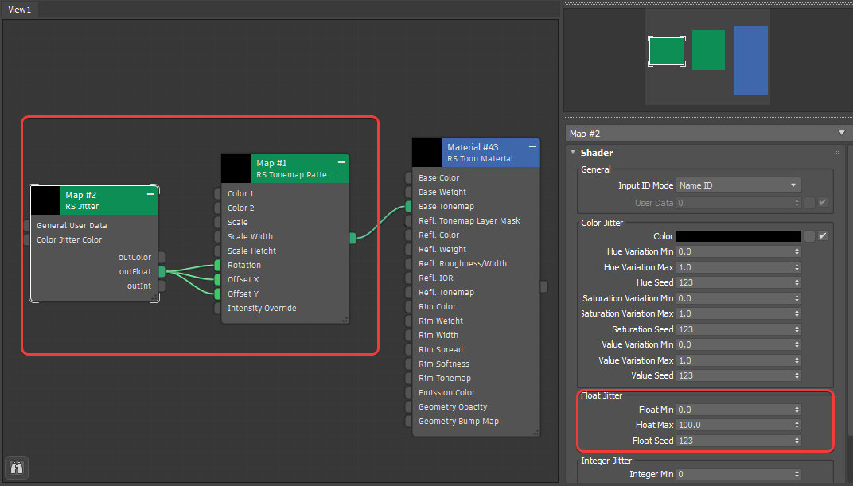Click the Intensity Override input socket
The image size is (853, 486).
(217, 309)
